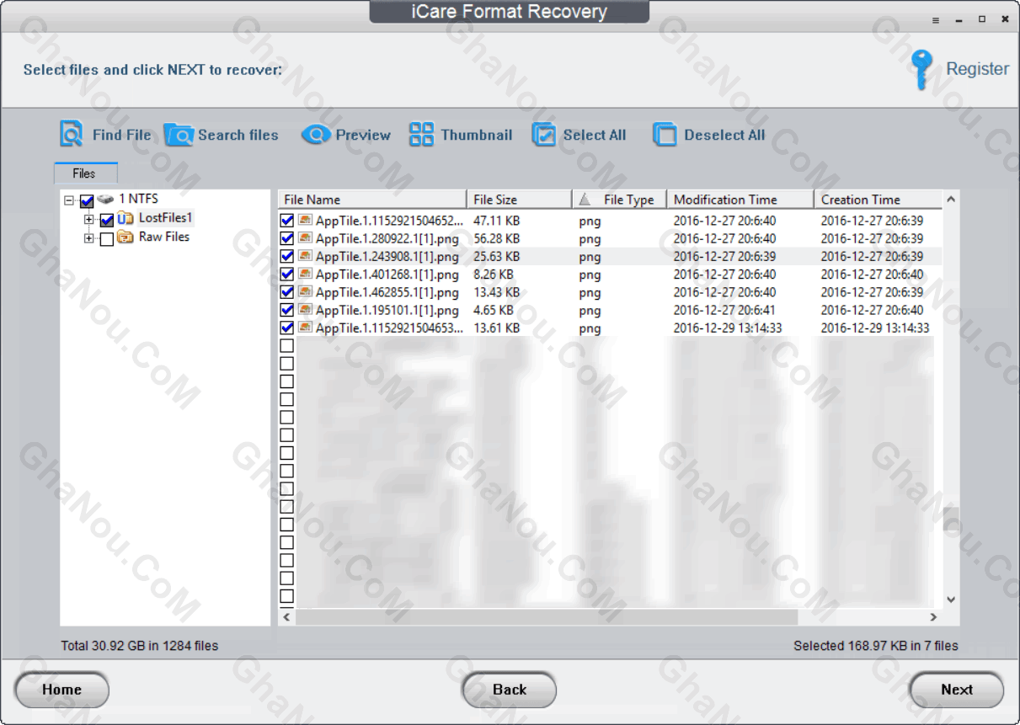Click the Select All icon
The width and height of the screenshot is (1020, 725).
[544, 135]
